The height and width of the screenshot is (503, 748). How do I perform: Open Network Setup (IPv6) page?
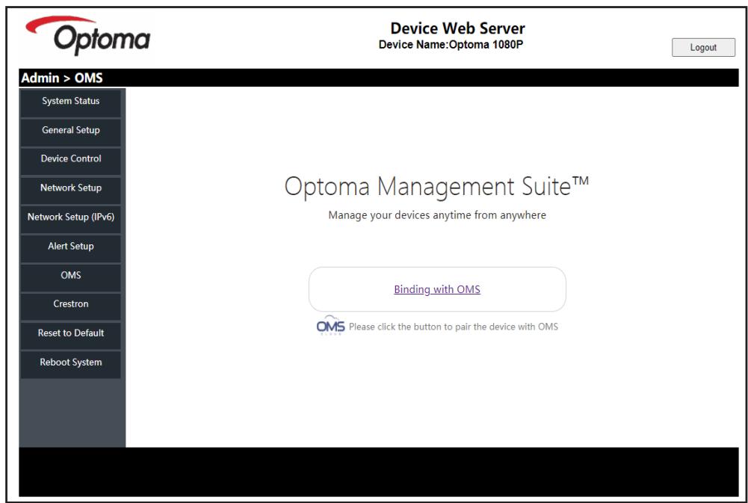70,219
